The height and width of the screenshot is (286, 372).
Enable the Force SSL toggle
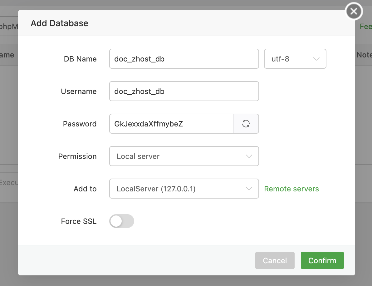click(x=121, y=221)
